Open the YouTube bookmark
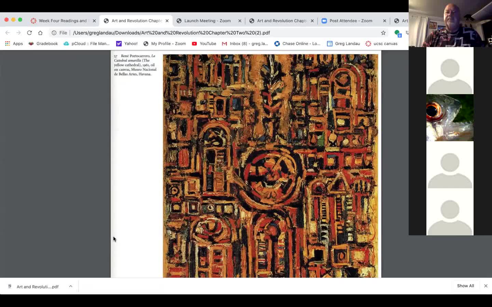 (204, 44)
